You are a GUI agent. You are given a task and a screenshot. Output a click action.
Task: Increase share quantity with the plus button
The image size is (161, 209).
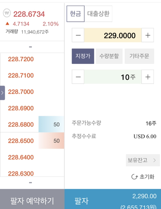tap(148, 77)
